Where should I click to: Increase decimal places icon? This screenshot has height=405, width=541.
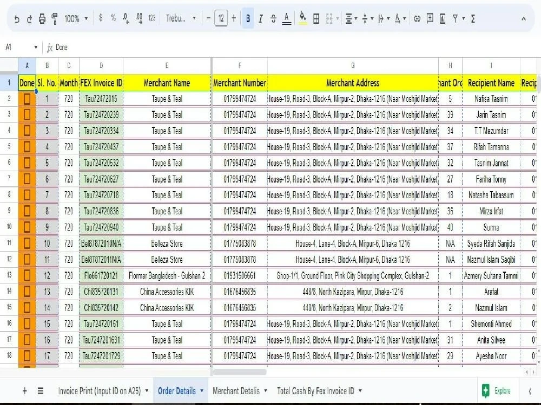click(139, 18)
